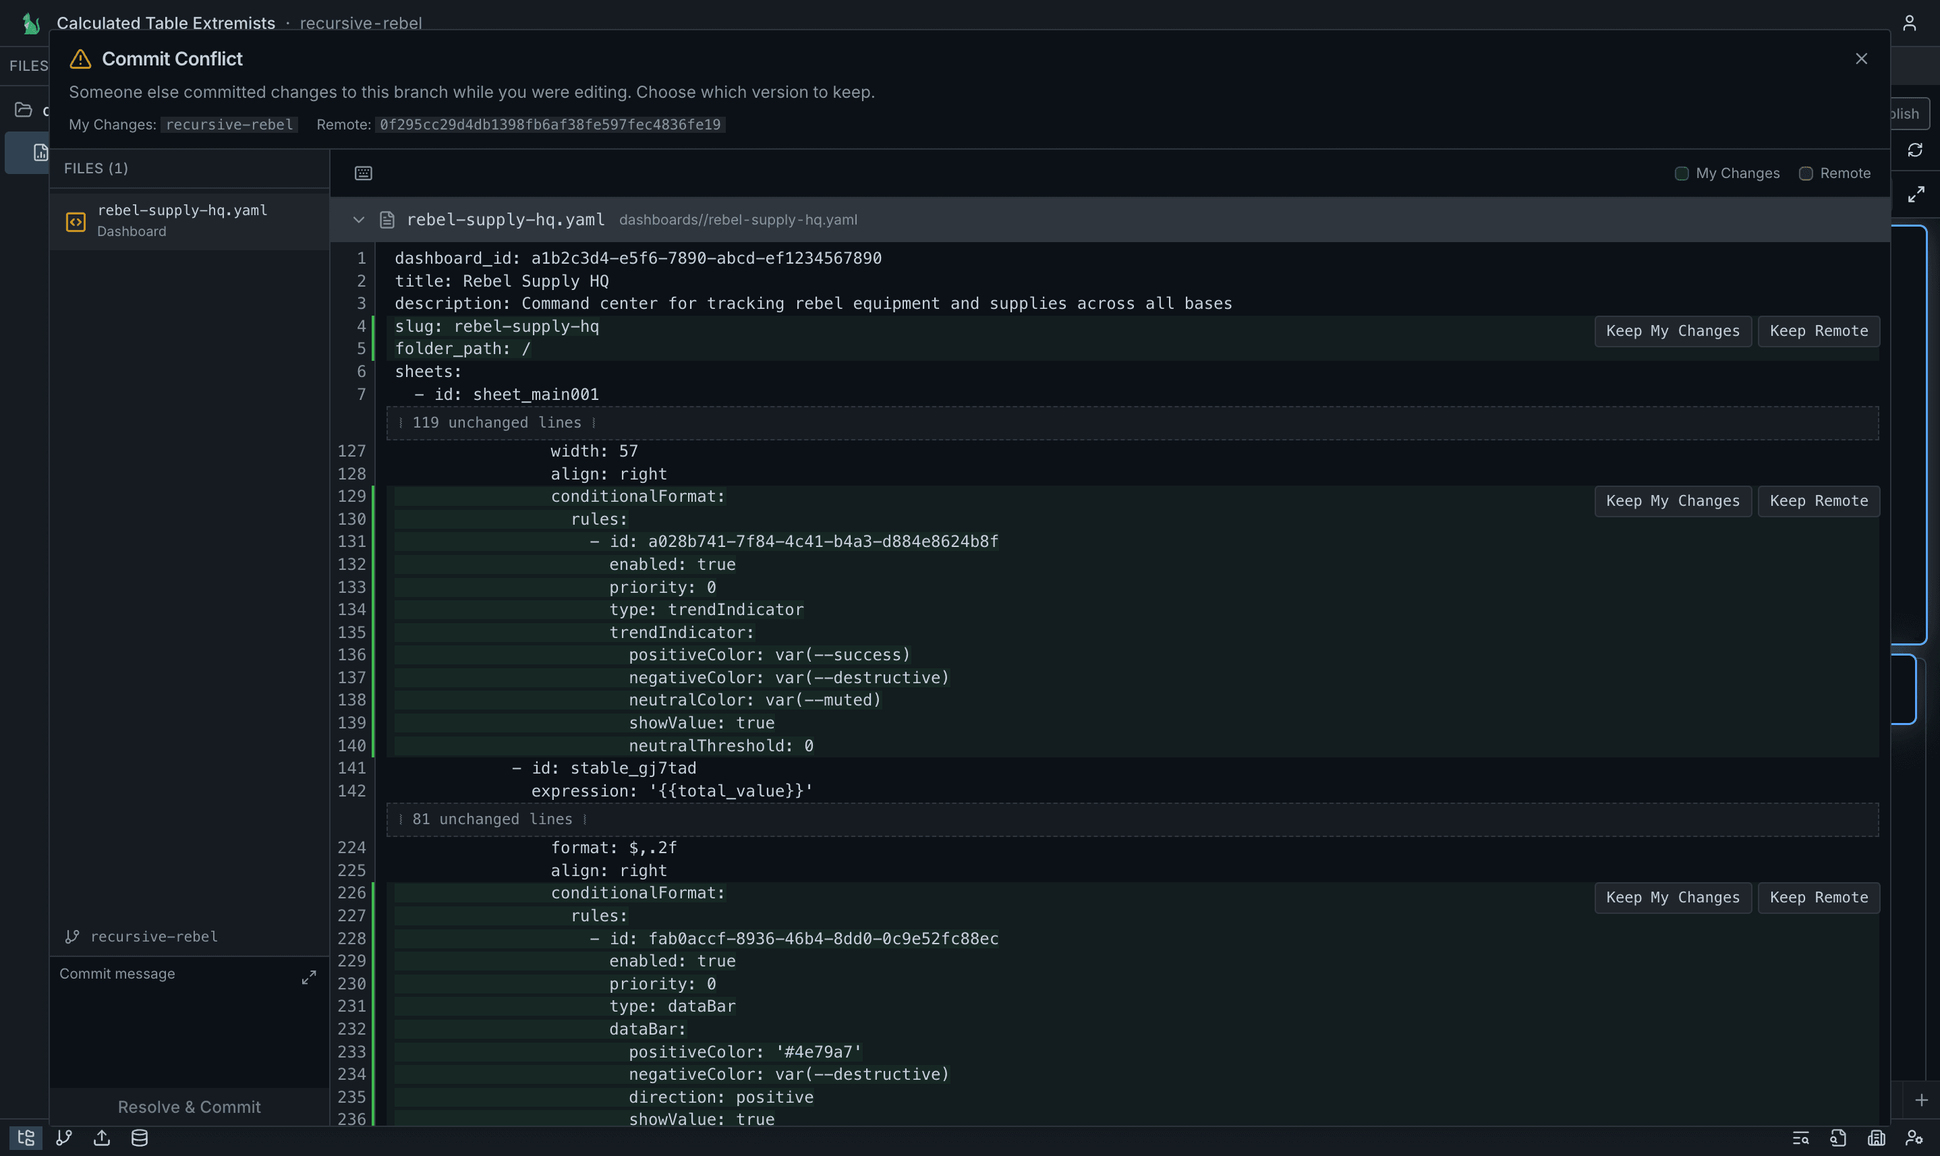Enable the Remote highlight checkbox
Screen dimensions: 1940x1156
point(1805,173)
